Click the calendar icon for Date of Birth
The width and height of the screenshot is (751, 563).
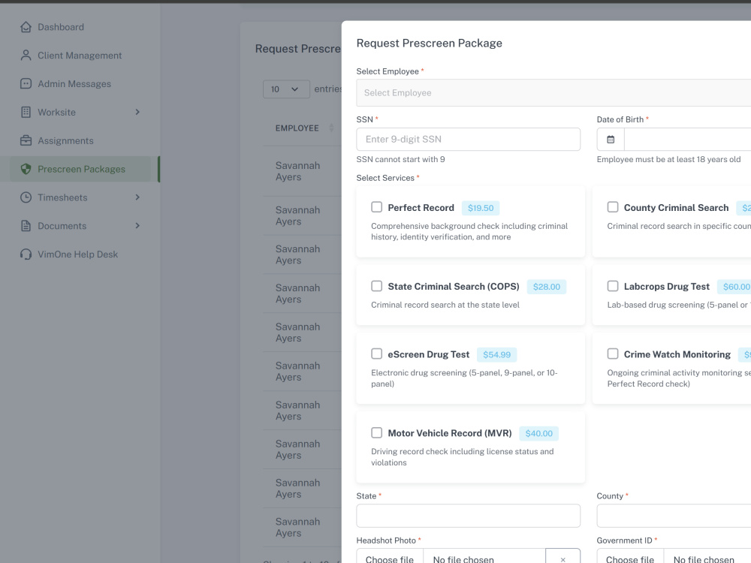coord(611,140)
